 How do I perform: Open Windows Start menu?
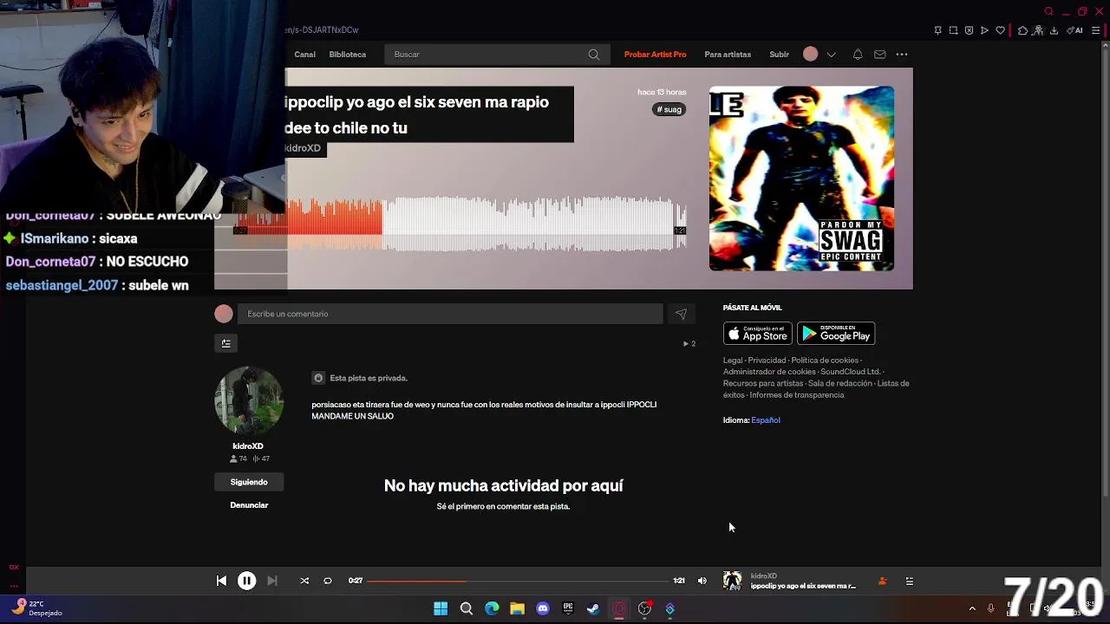point(441,608)
